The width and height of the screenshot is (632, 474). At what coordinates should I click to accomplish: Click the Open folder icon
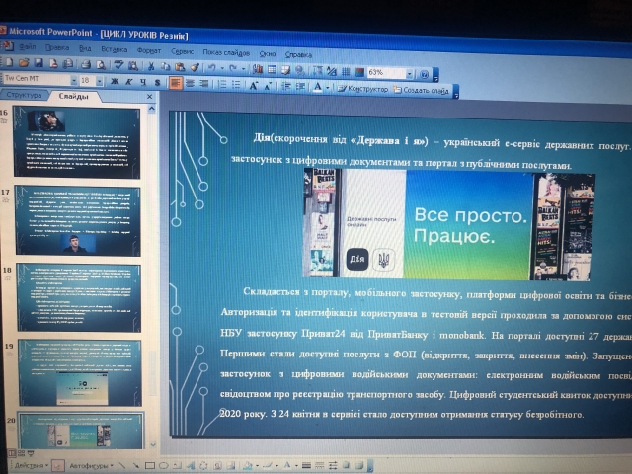coord(24,62)
